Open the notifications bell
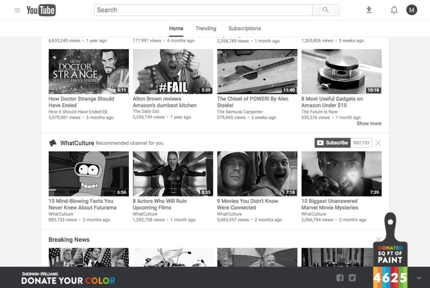Viewport: 430px width, 288px height. click(394, 10)
